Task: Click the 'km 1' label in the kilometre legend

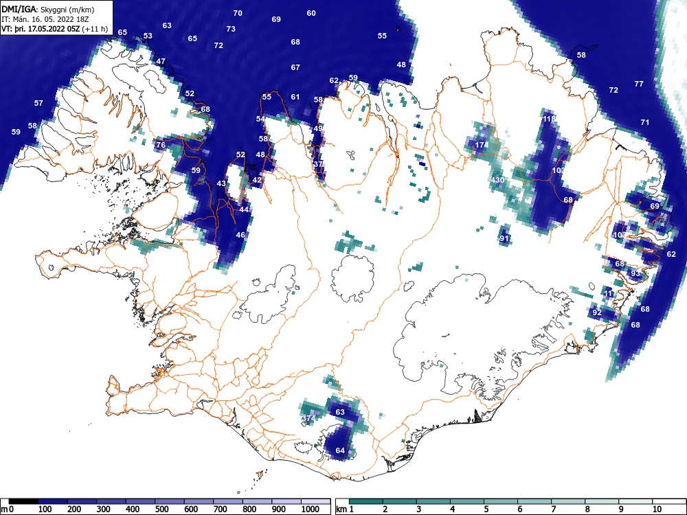Action: (x=345, y=510)
